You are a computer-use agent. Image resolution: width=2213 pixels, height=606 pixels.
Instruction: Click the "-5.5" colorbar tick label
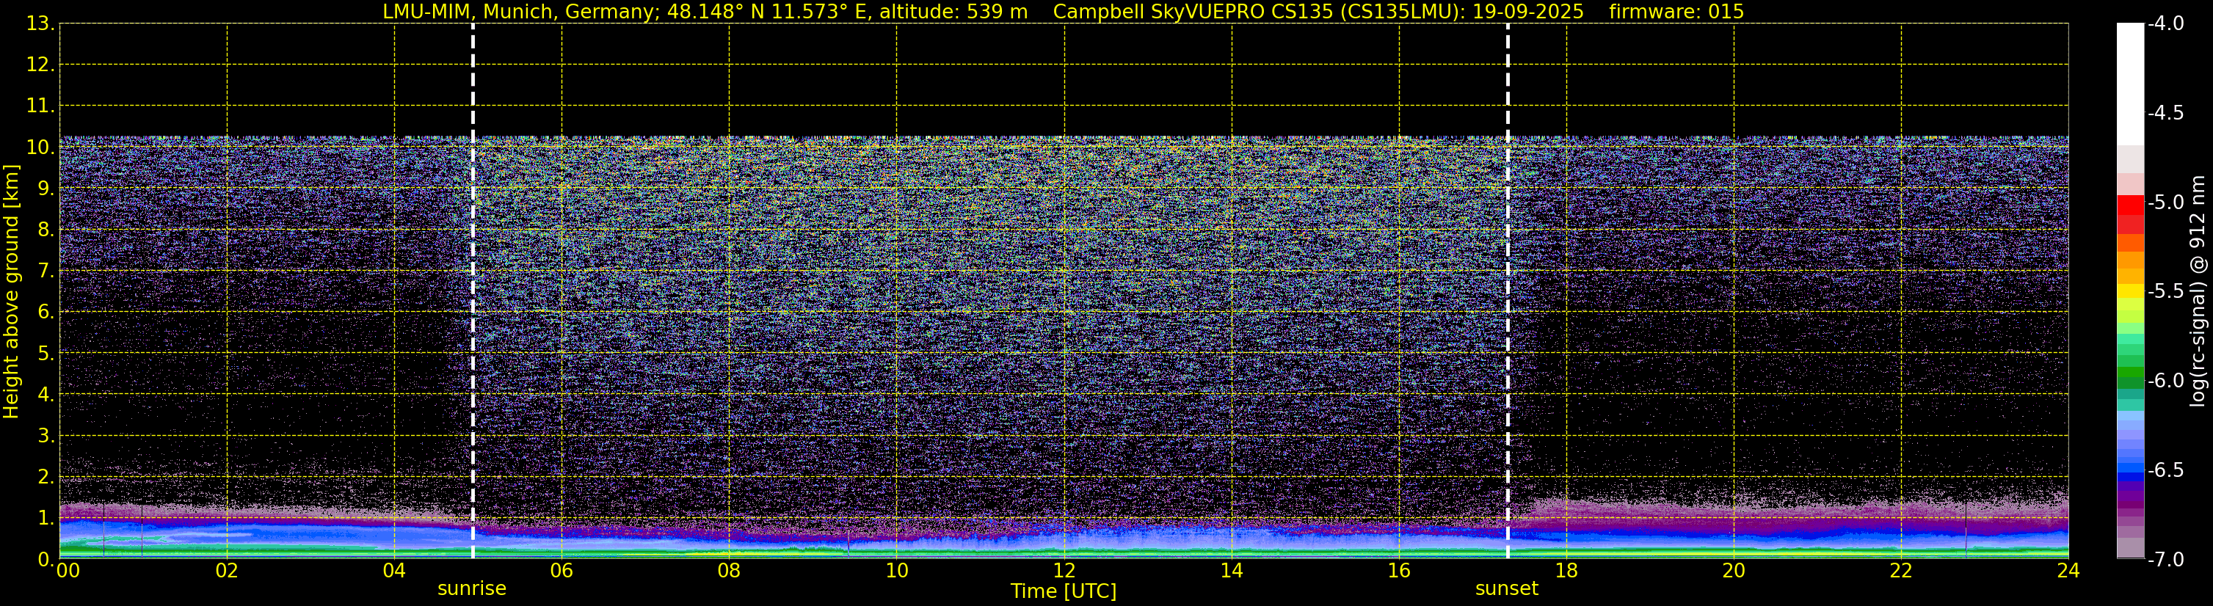(x=2165, y=291)
